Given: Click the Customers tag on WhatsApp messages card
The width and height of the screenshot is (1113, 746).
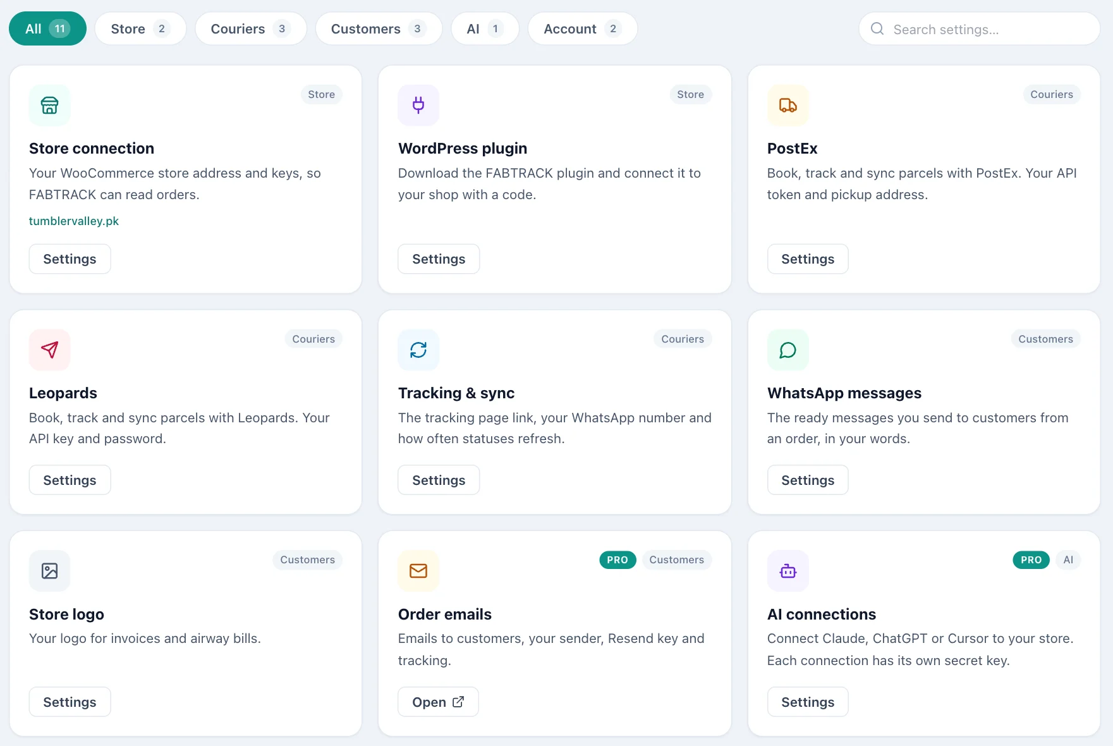Looking at the screenshot, I should (1045, 339).
